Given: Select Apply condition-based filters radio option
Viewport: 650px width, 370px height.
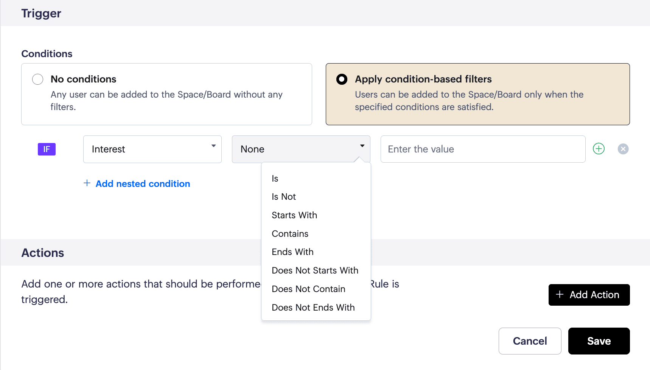Looking at the screenshot, I should [342, 79].
